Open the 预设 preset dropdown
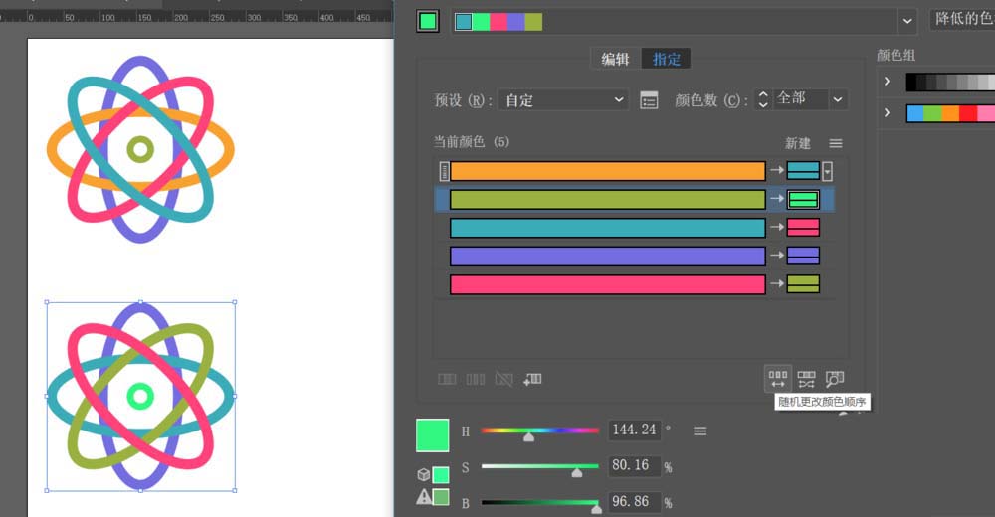 (x=562, y=99)
